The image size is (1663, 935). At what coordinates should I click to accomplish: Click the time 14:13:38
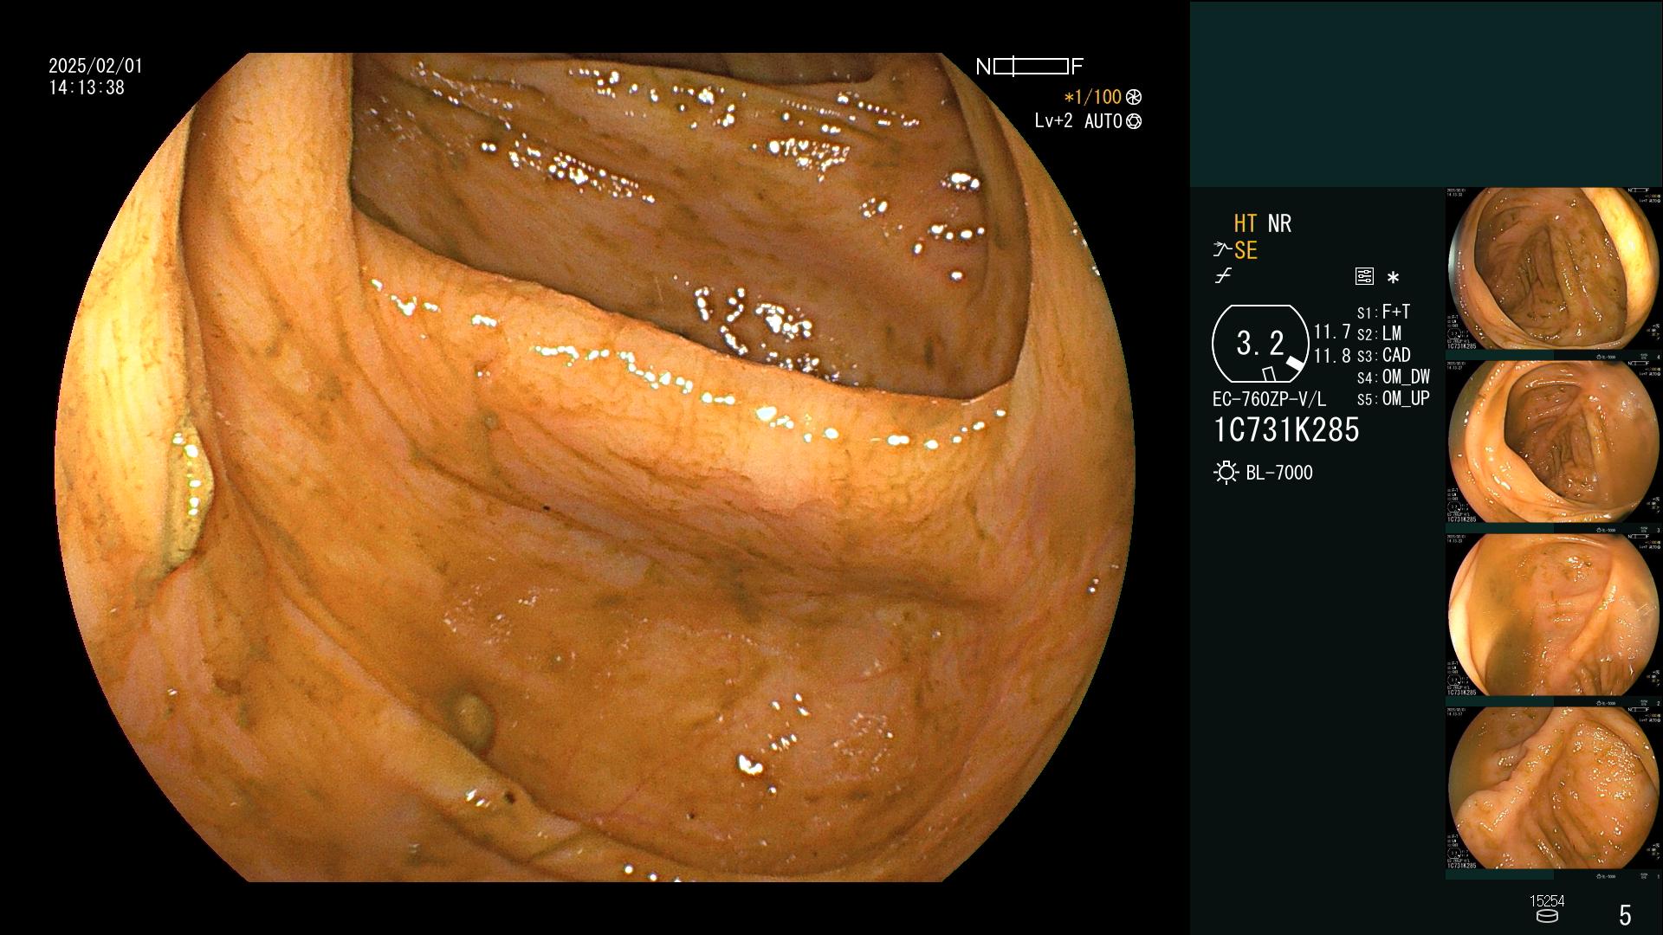(x=87, y=87)
